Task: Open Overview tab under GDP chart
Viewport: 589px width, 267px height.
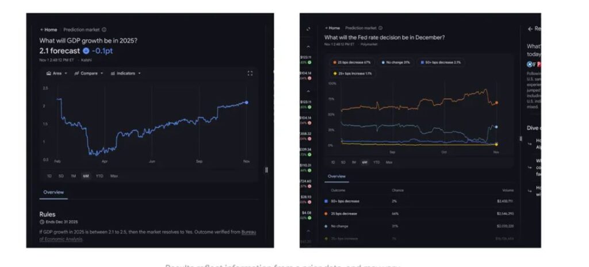Action: 53,192
